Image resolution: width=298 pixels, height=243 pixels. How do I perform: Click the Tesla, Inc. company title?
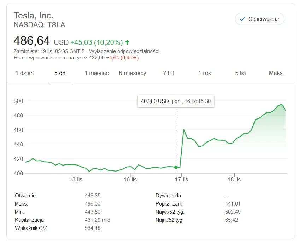click(x=34, y=16)
